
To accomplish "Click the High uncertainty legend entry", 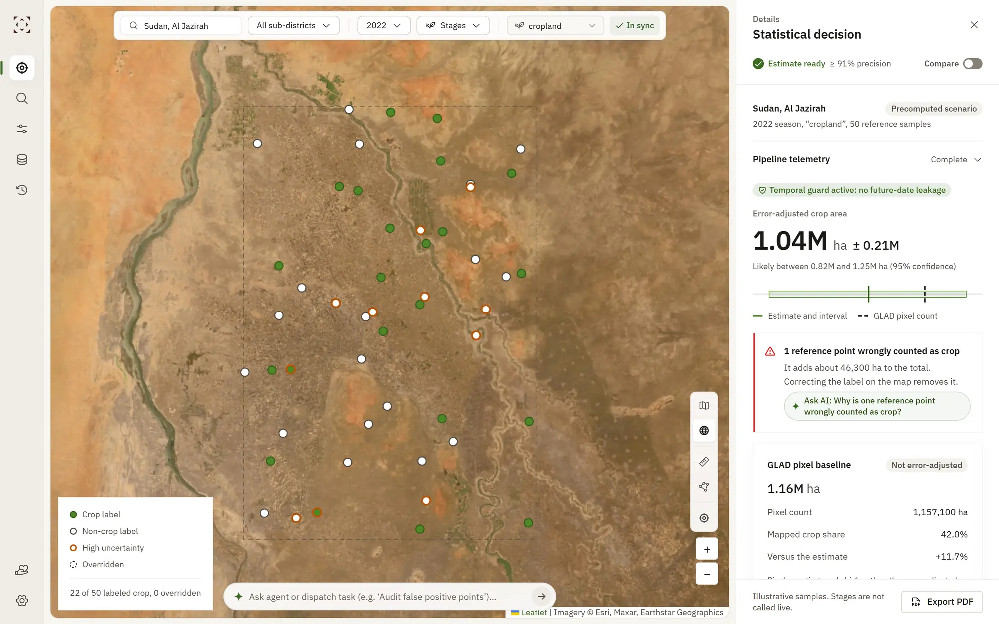I will click(107, 548).
